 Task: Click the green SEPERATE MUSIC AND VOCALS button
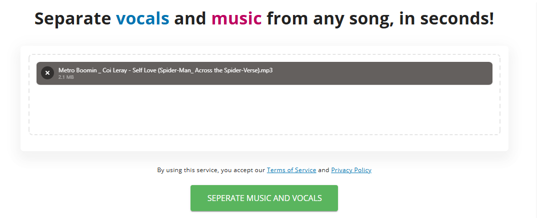point(264,198)
